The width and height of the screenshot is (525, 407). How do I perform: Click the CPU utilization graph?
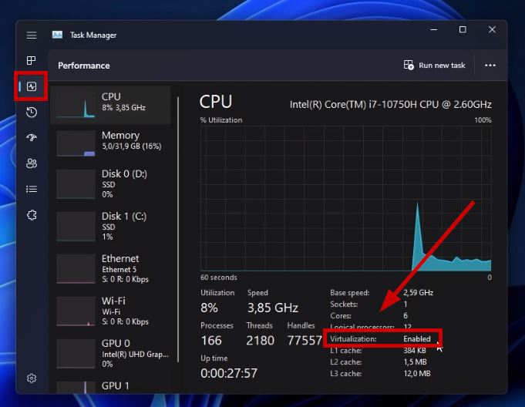(346, 198)
